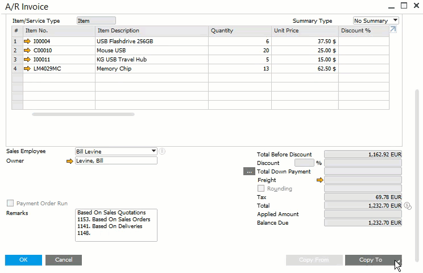Click Balance Due value 1,232.70 EUR
This screenshot has width=423, height=273.
363,222
